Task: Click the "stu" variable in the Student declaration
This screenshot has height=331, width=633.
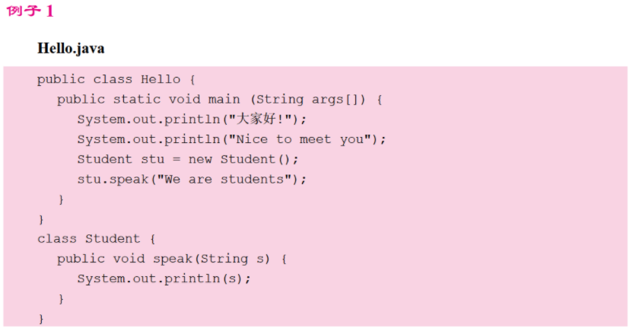Action: pos(147,159)
